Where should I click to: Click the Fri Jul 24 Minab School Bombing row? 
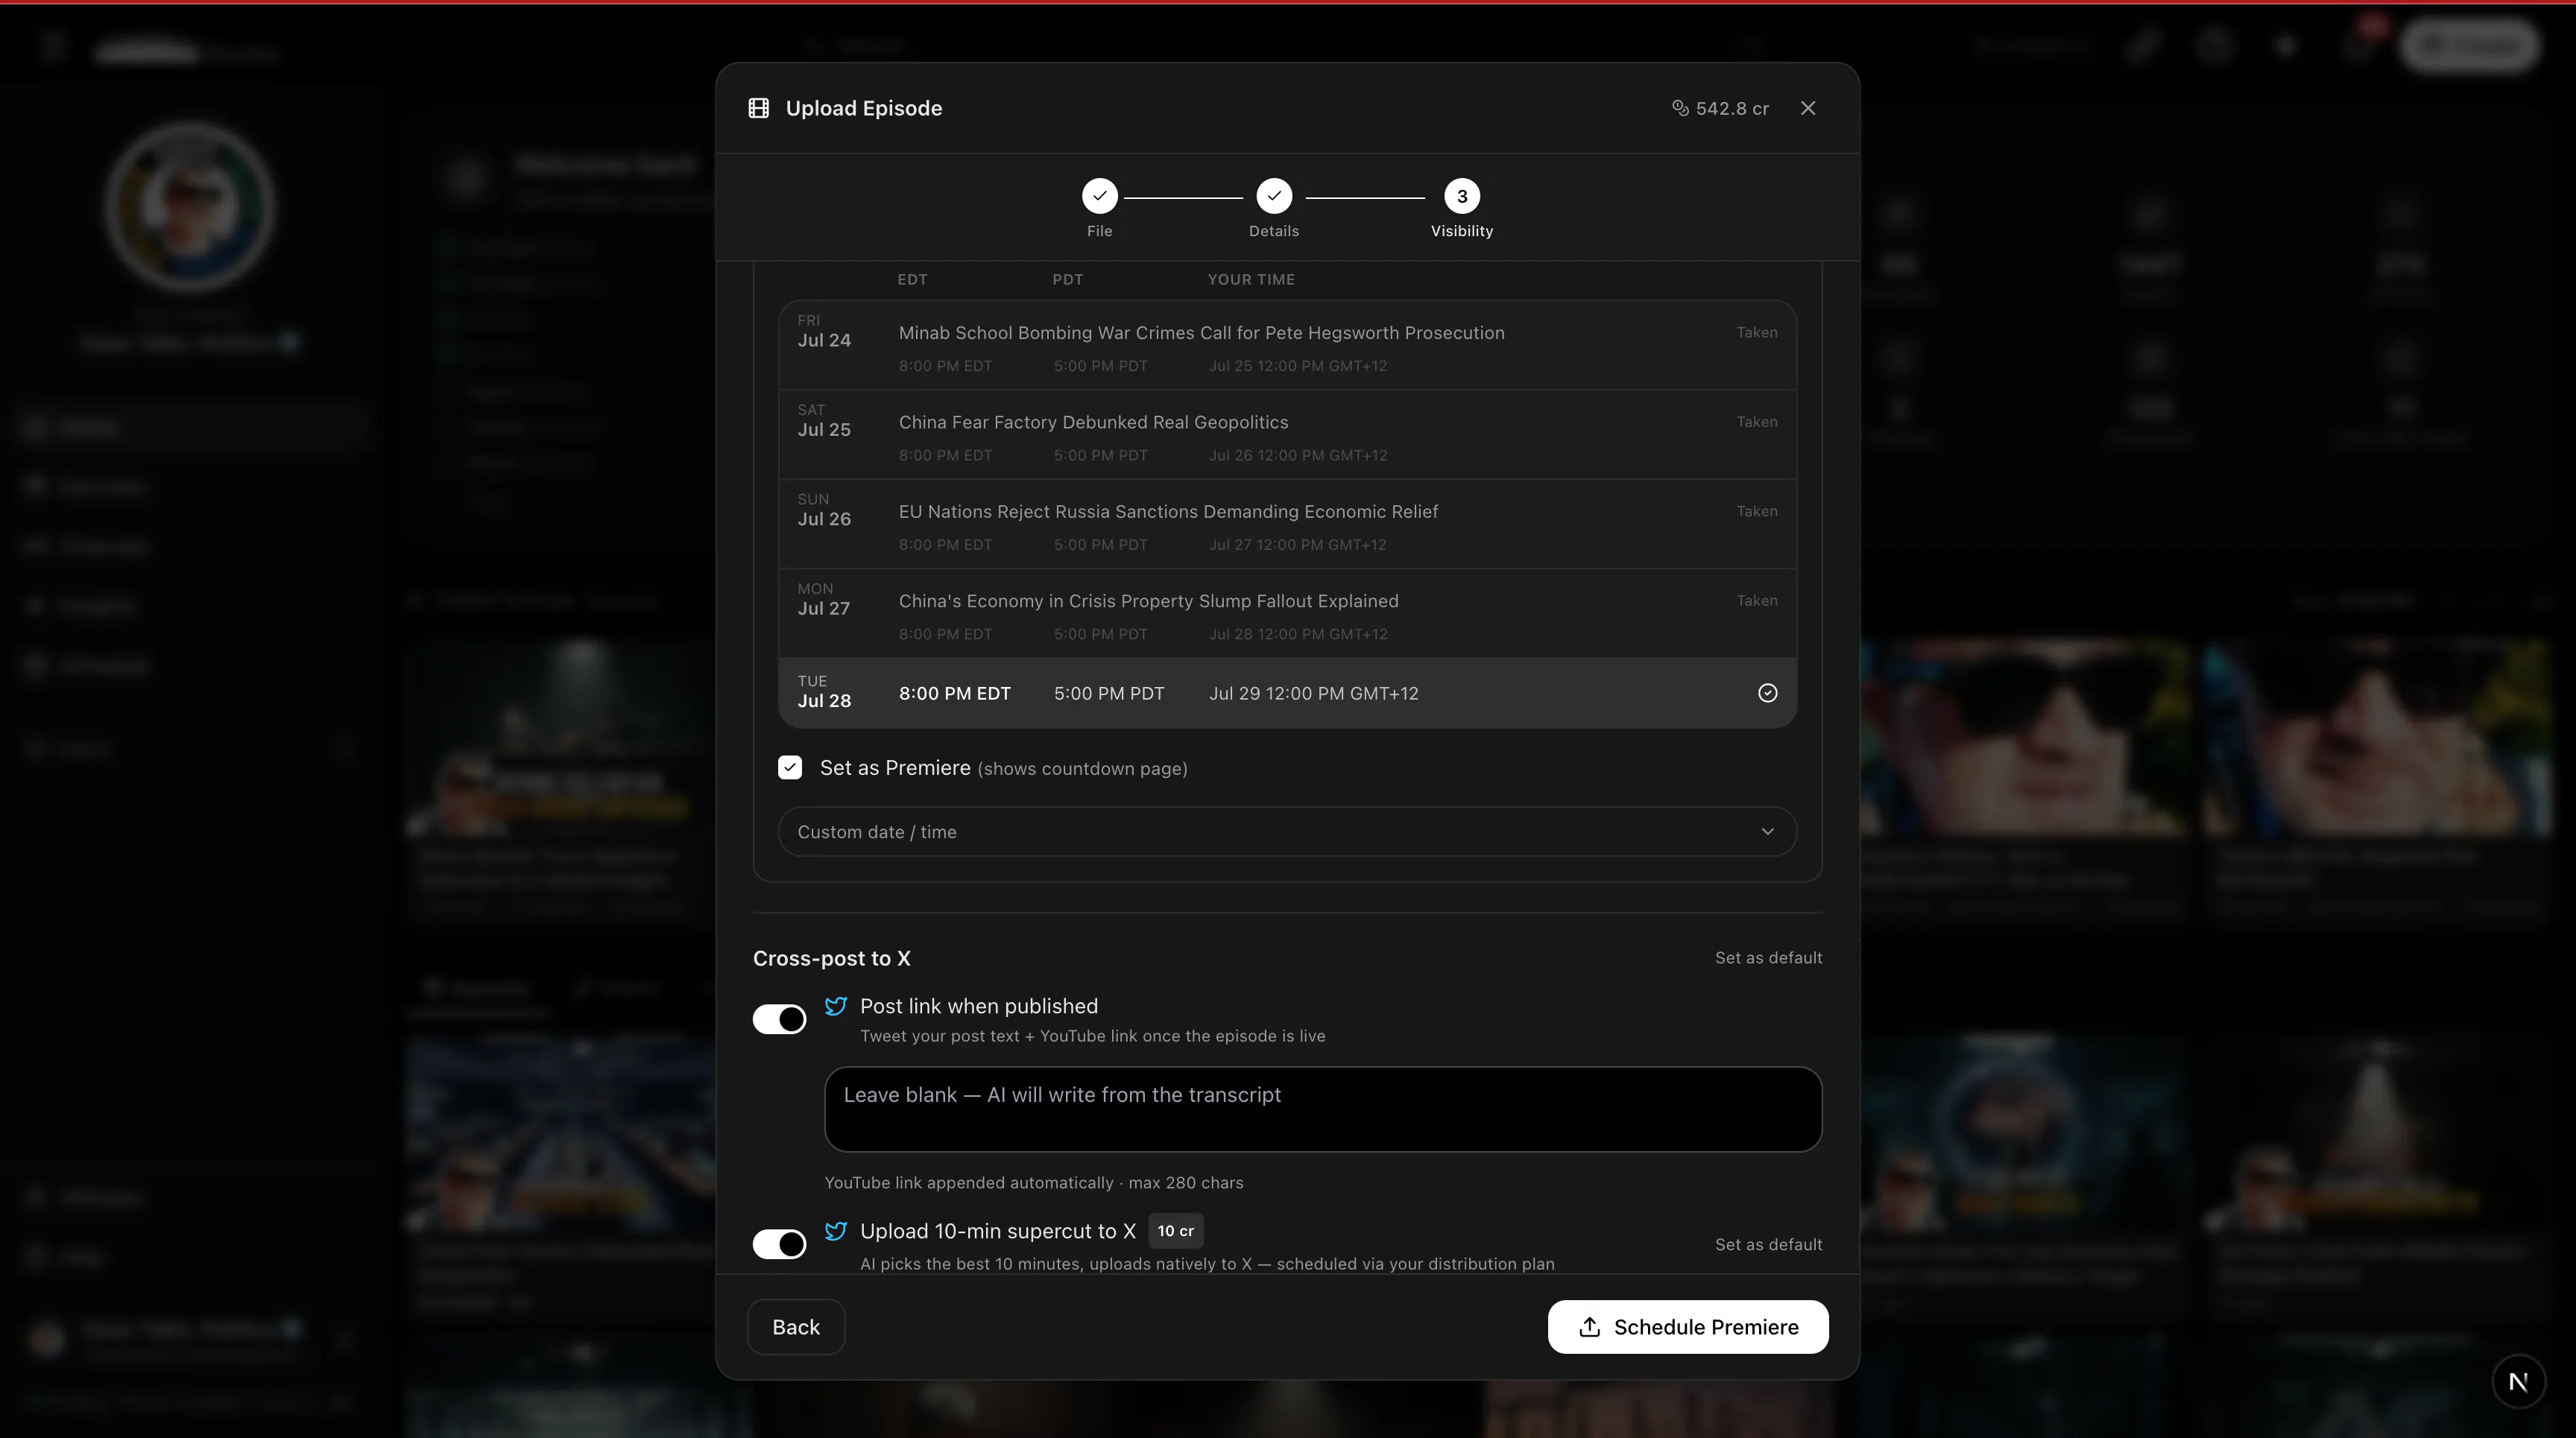point(1287,346)
